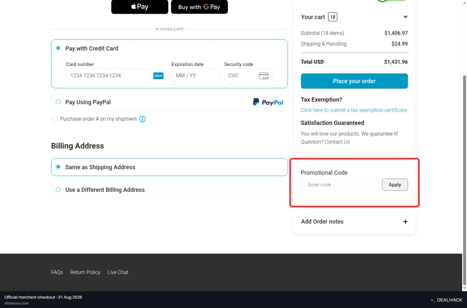Click the Billing Address heading
467x308 pixels.
click(77, 146)
